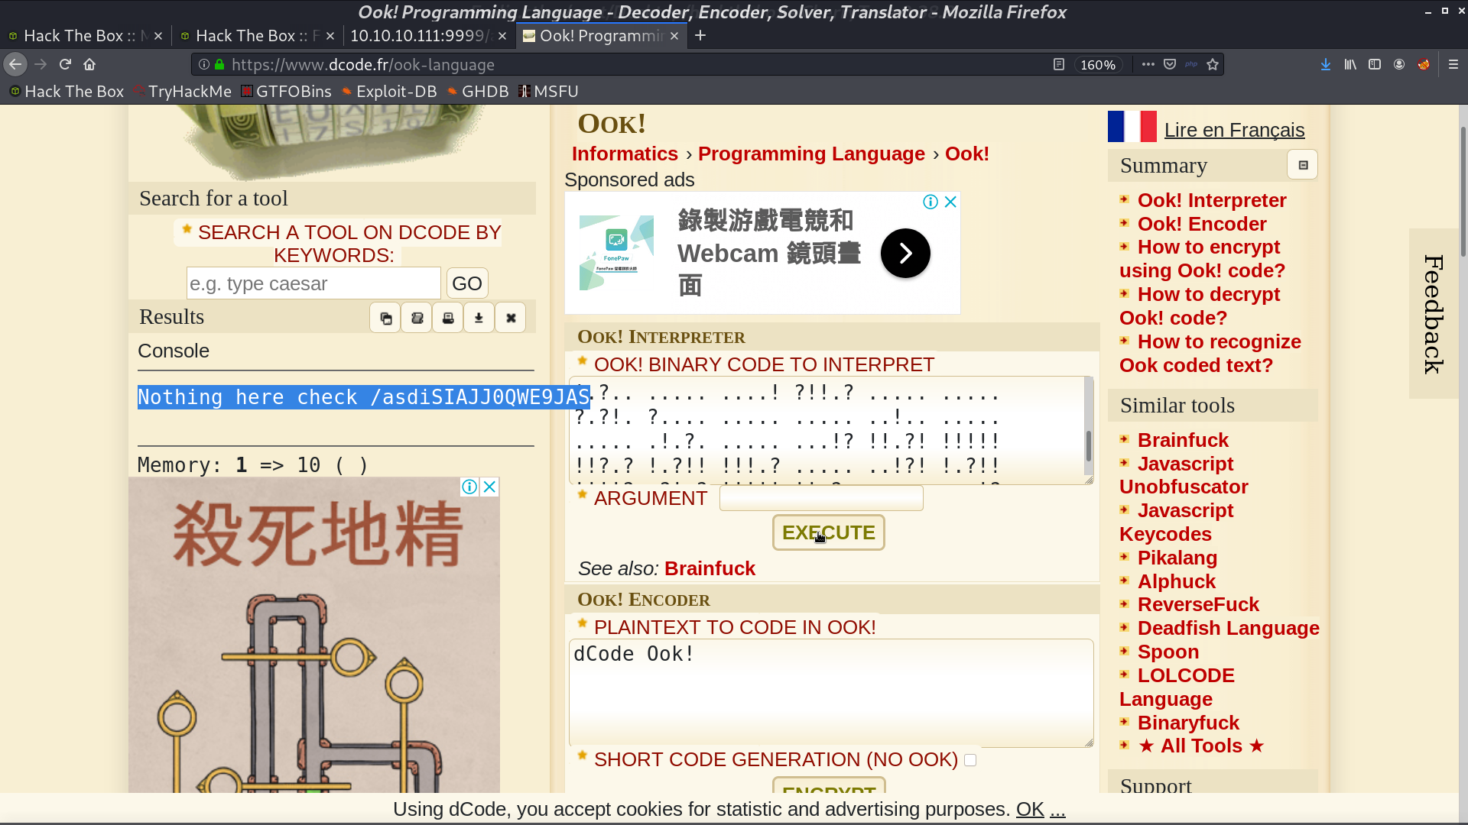Enable short code generation (no Ook) checkbox
The width and height of the screenshot is (1468, 825).
[970, 760]
